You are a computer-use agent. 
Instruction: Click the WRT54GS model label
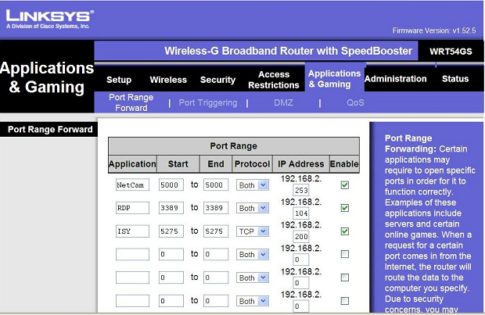point(451,52)
